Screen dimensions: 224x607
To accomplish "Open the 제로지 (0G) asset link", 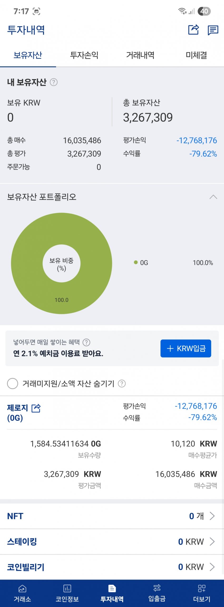I will (x=17, y=413).
